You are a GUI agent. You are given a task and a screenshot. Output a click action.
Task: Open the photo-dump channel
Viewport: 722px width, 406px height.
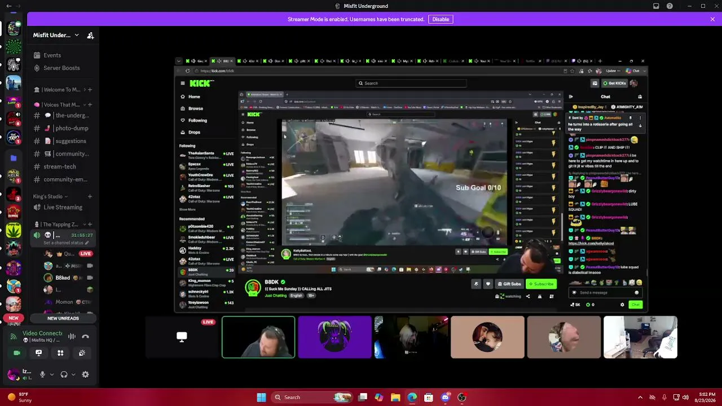tap(62, 129)
